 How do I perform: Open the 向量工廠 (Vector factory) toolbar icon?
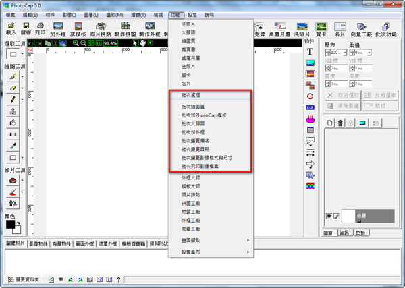tap(361, 29)
